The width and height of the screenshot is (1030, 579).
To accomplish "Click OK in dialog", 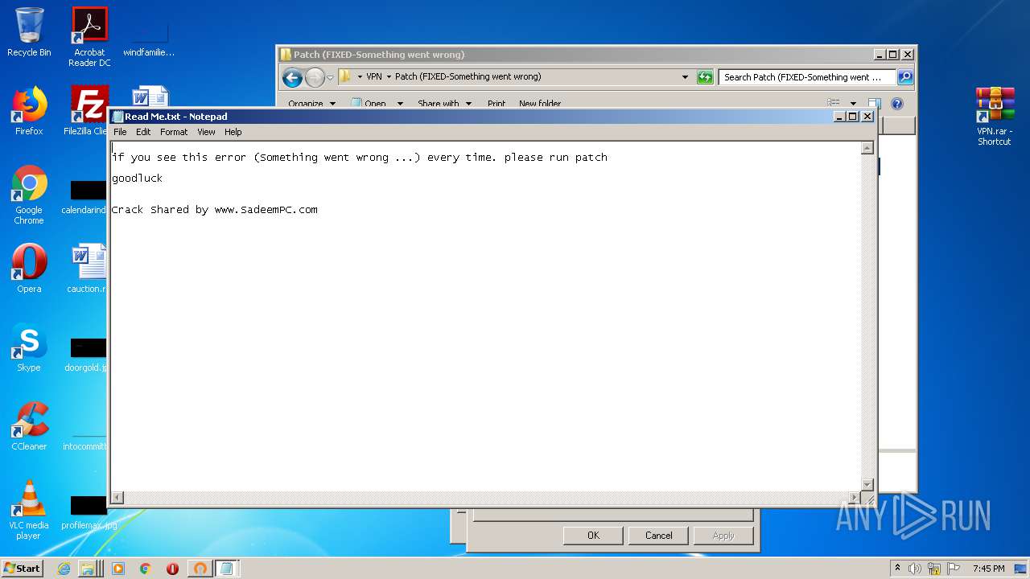I will [593, 536].
